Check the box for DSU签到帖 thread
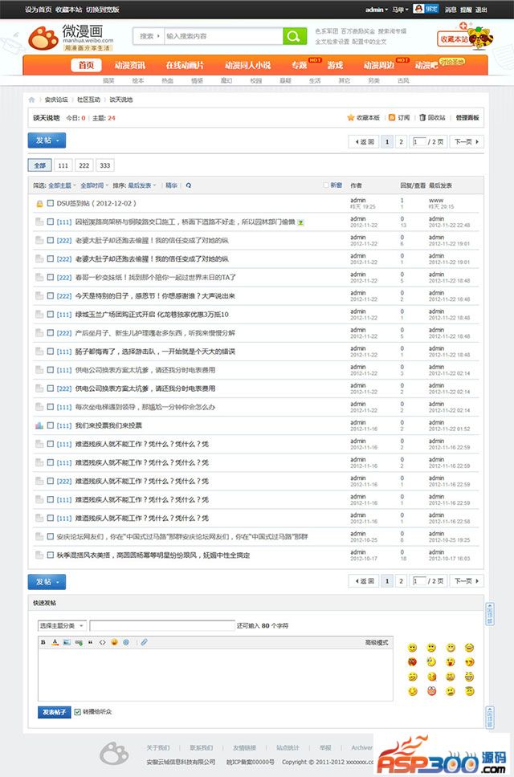Viewport: 514px width, 777px height. pyautogui.click(x=51, y=203)
